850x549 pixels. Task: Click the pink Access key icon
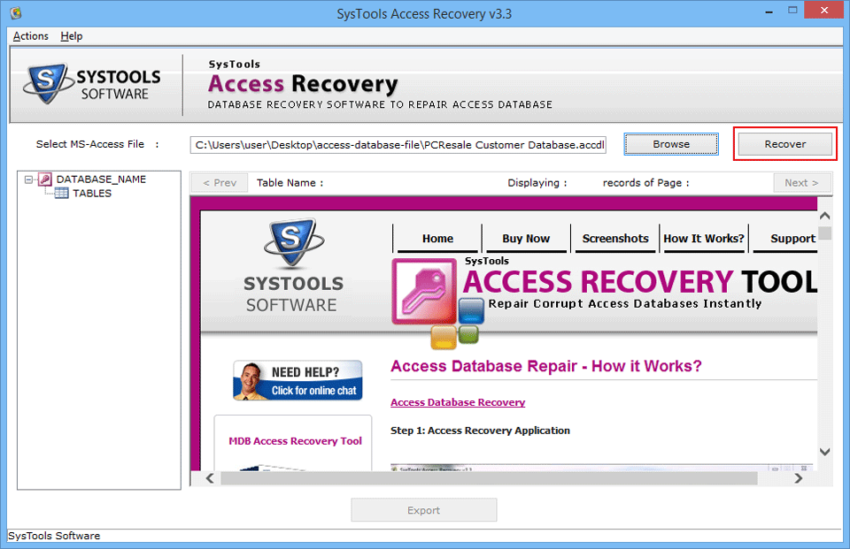click(x=424, y=291)
